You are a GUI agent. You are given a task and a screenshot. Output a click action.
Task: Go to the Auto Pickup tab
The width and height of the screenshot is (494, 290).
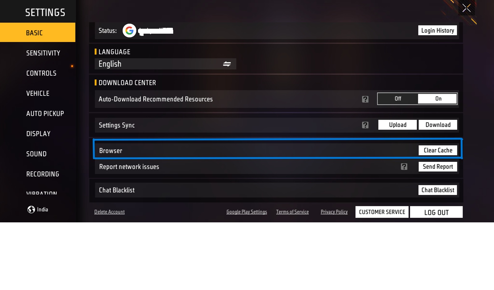(x=45, y=114)
